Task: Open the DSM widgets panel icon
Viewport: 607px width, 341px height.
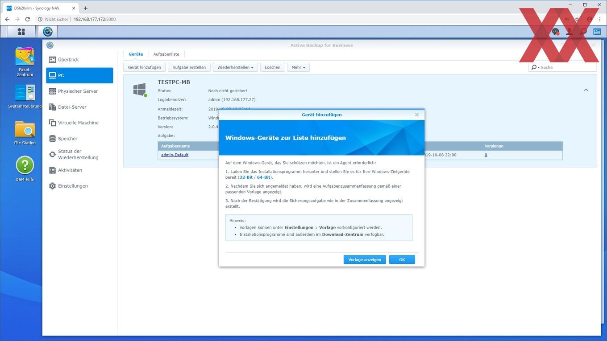Action: pyautogui.click(x=597, y=32)
